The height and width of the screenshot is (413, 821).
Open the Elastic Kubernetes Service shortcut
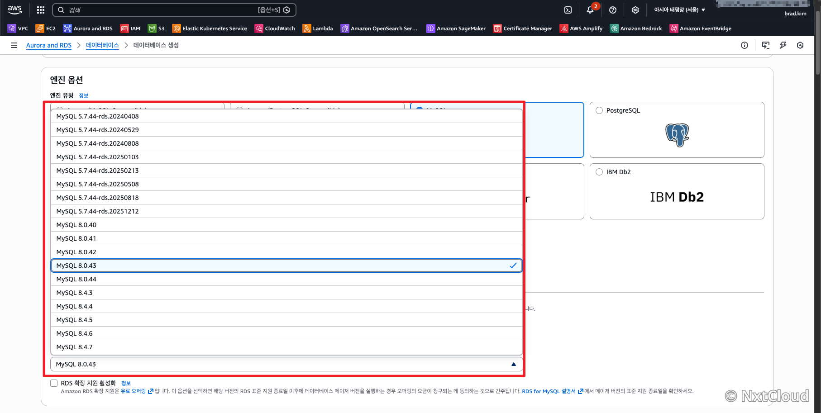click(x=210, y=28)
